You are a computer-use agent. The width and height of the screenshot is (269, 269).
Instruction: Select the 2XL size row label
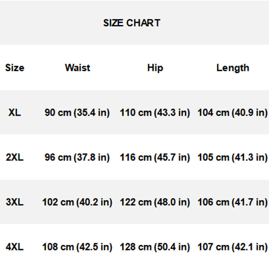click(x=15, y=157)
